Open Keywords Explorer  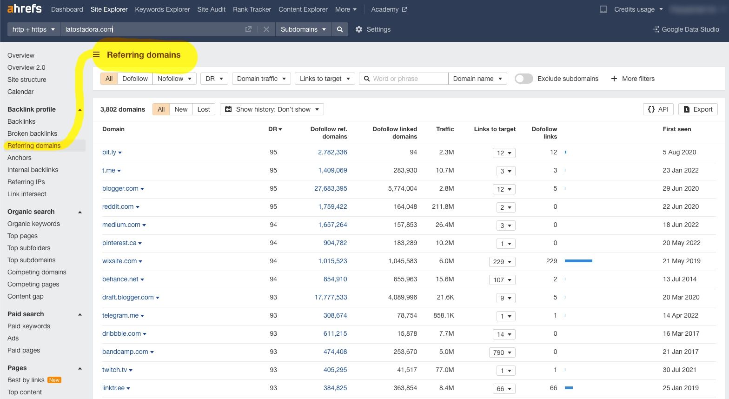[162, 9]
